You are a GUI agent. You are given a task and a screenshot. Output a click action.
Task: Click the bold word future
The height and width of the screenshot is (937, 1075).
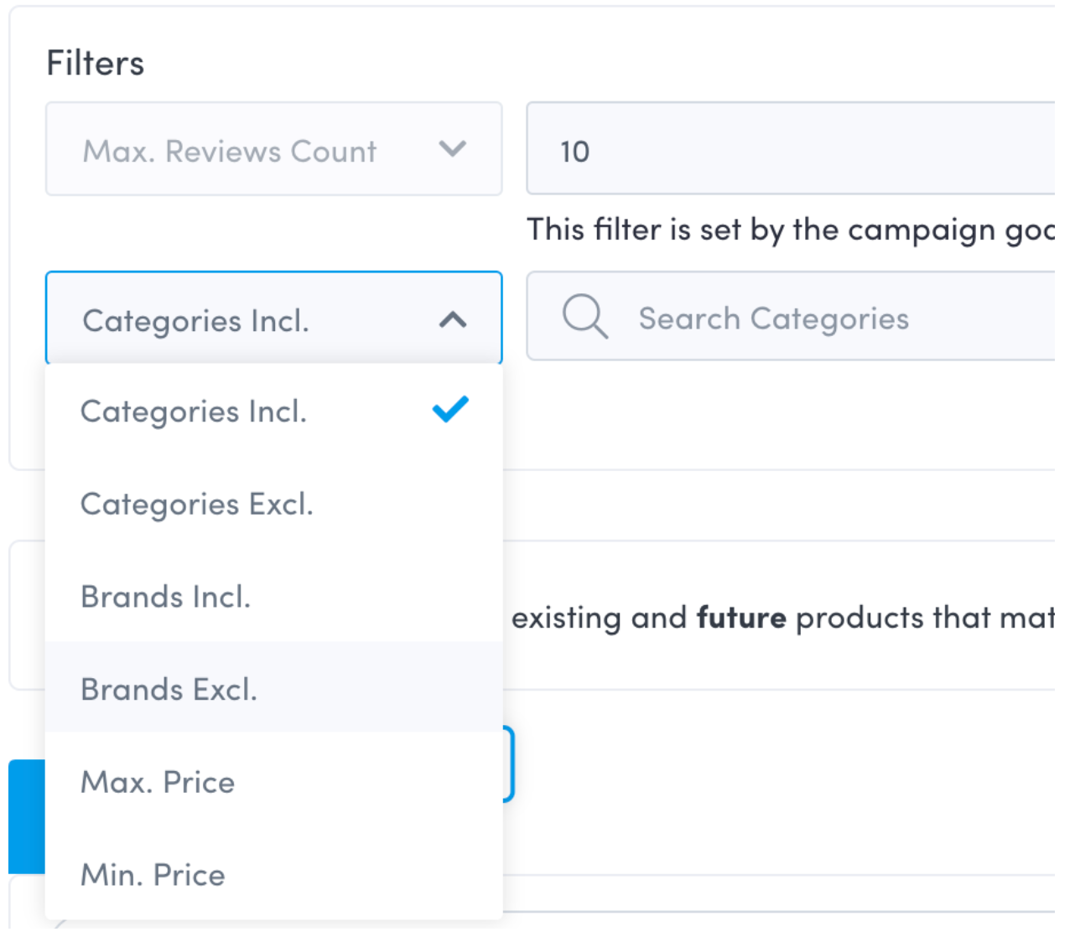[x=741, y=619]
